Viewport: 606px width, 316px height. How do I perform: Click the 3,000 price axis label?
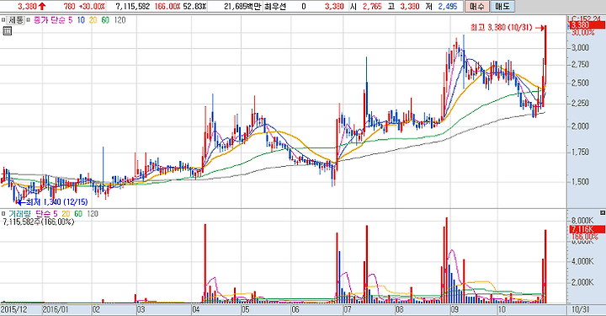click(580, 47)
